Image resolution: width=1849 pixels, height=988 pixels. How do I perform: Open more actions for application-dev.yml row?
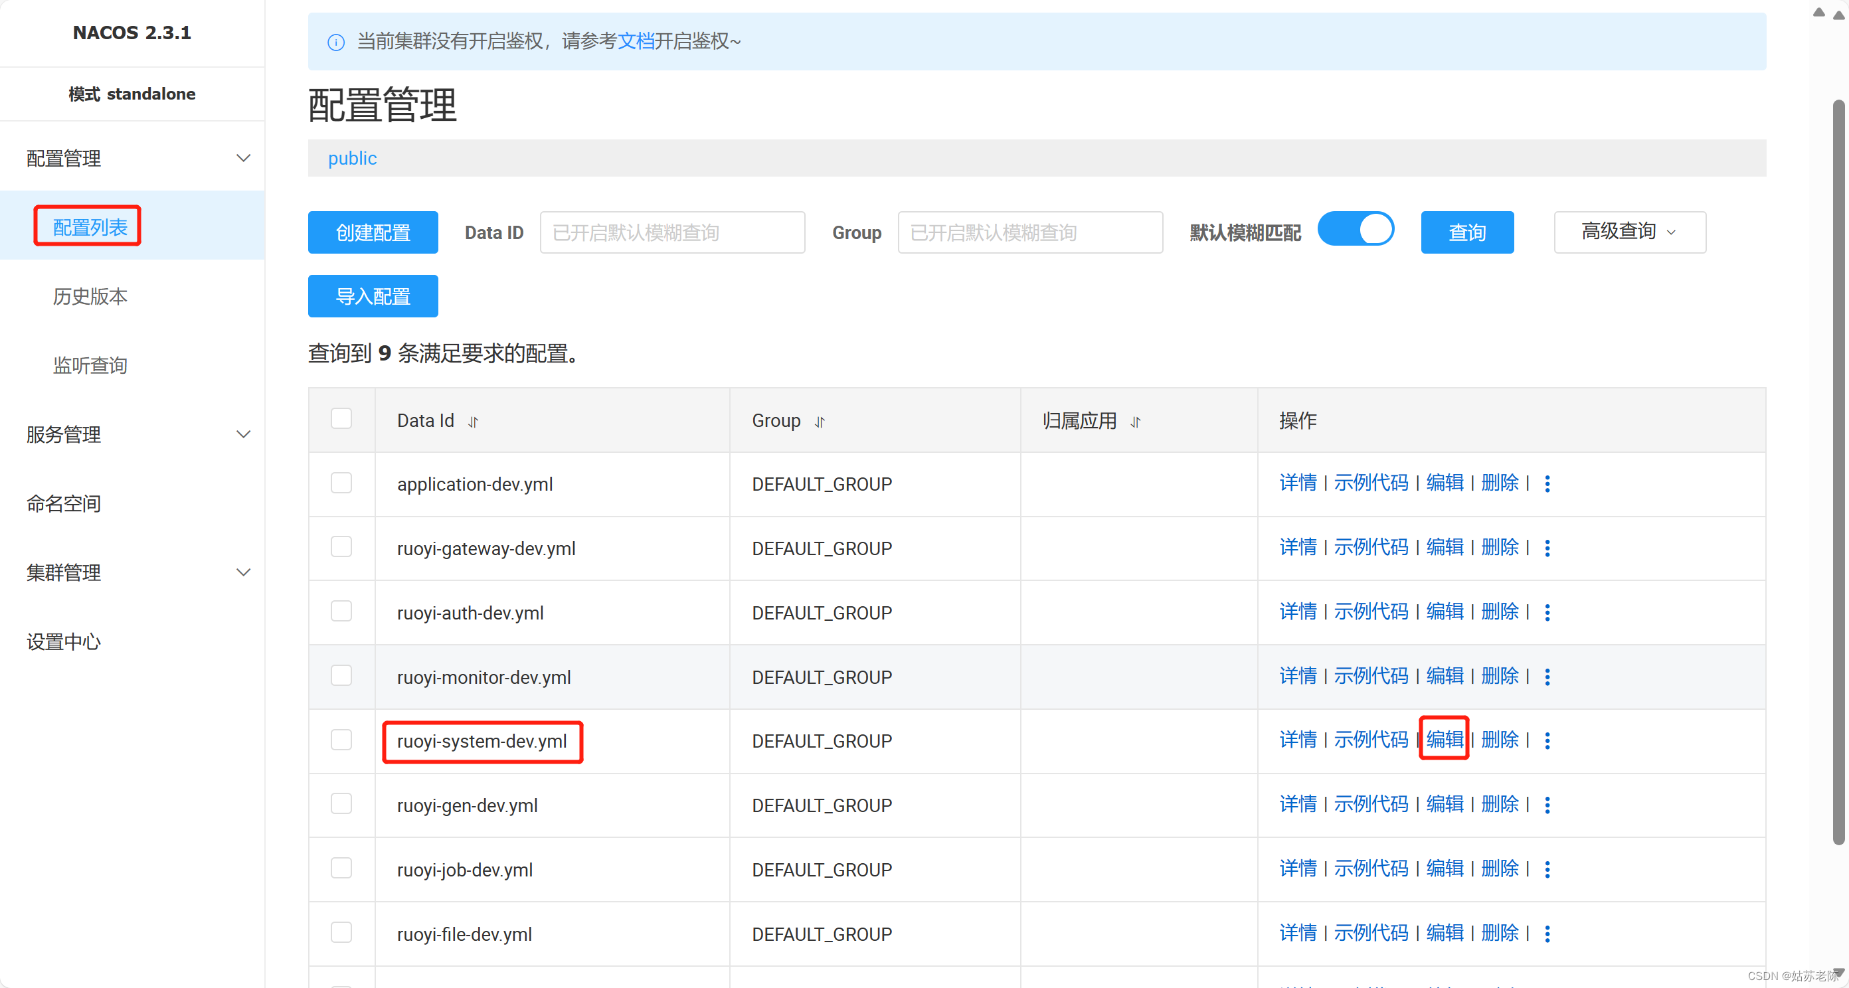1547,484
